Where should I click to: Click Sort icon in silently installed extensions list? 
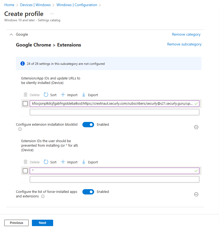pos(46,95)
